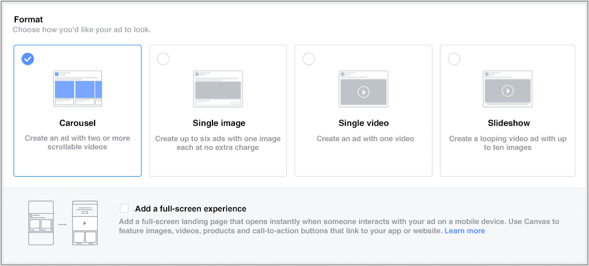The width and height of the screenshot is (589, 266).
Task: Click 'Create up to six ads' description
Action: pos(218,143)
